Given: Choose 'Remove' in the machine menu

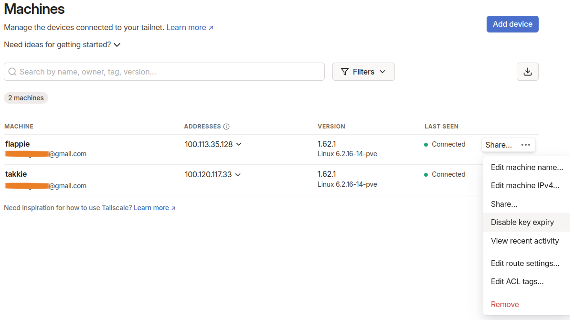Looking at the screenshot, I should click(x=527, y=304).
